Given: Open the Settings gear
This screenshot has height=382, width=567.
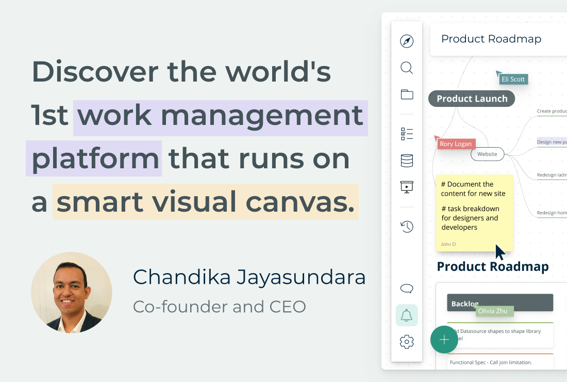Looking at the screenshot, I should 407,341.
